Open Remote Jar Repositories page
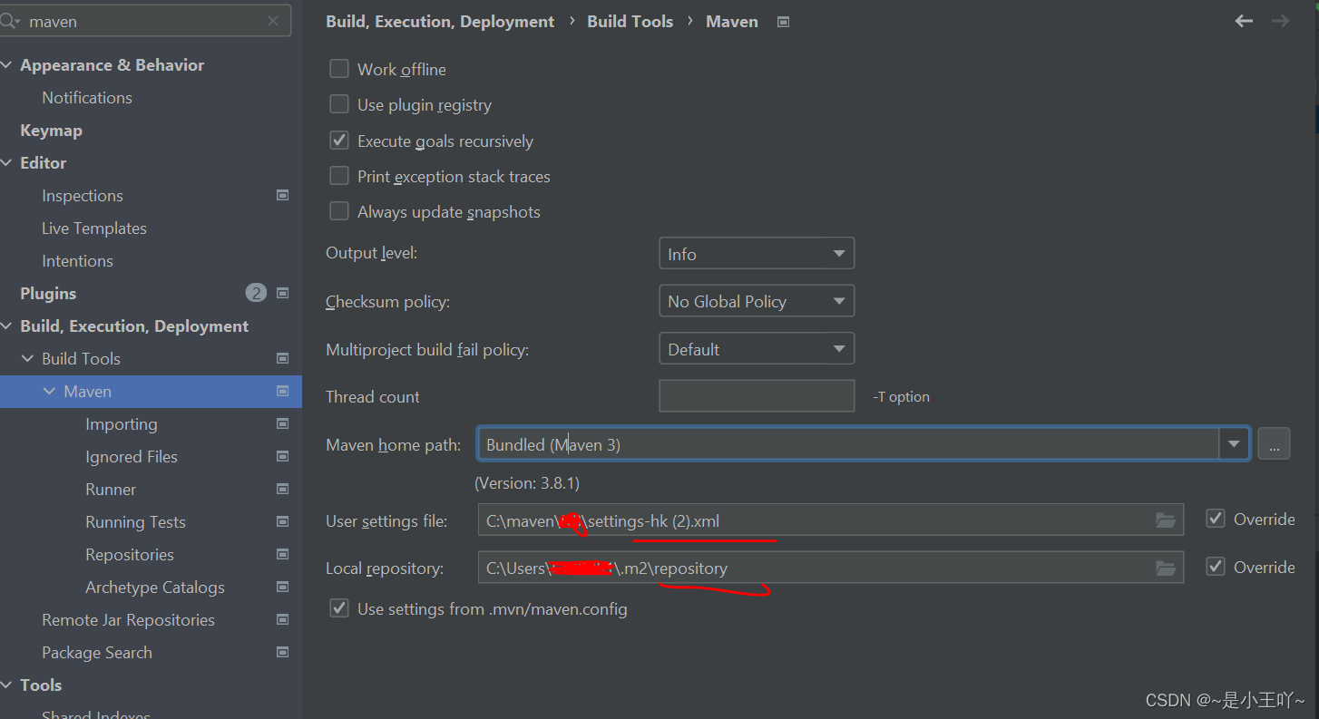The image size is (1319, 719). pyautogui.click(x=128, y=619)
